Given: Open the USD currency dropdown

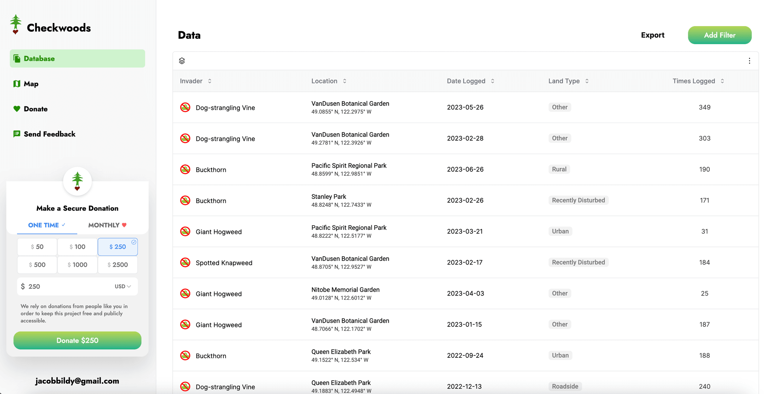Looking at the screenshot, I should click(x=122, y=286).
